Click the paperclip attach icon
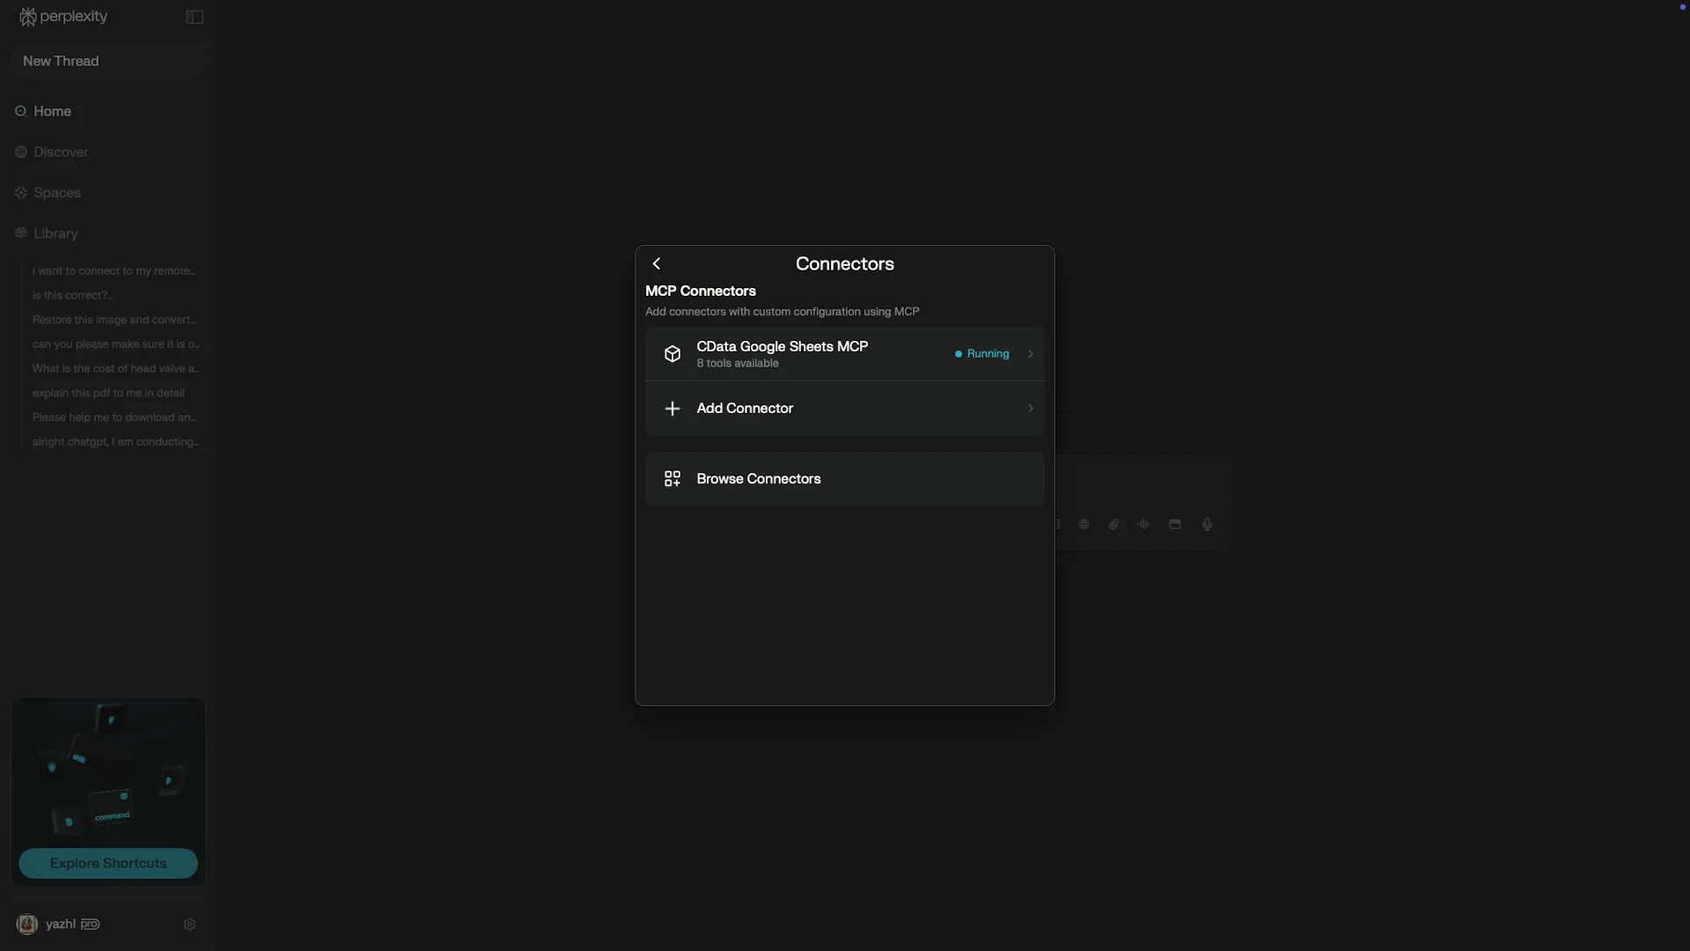1690x951 pixels. [1114, 525]
